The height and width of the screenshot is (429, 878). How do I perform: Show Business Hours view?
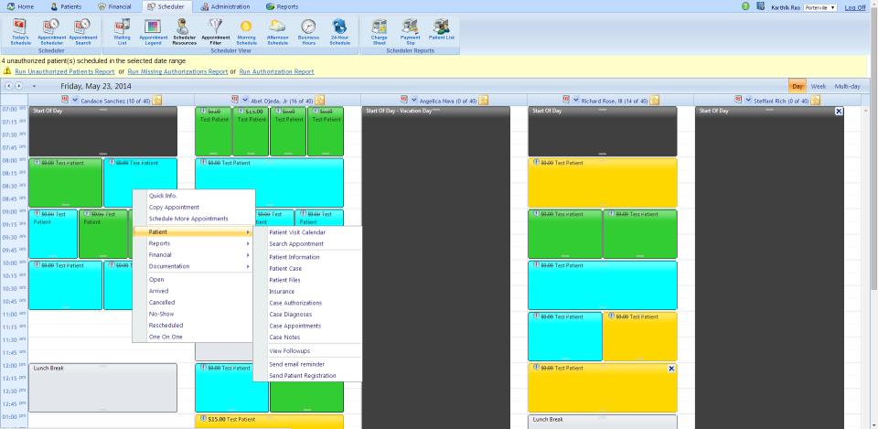coord(308,31)
